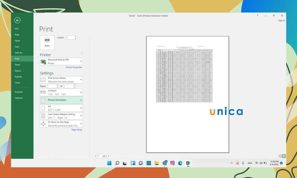Open the clock and date panel
Viewport: 297px width, 178px height.
click(274, 163)
